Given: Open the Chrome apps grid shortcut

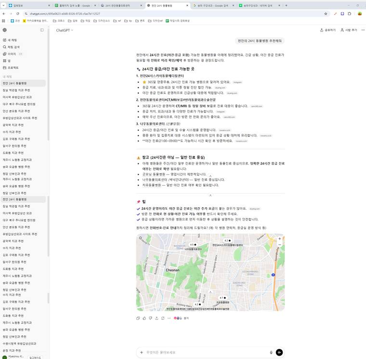Looking at the screenshot, I should pyautogui.click(x=3, y=21).
